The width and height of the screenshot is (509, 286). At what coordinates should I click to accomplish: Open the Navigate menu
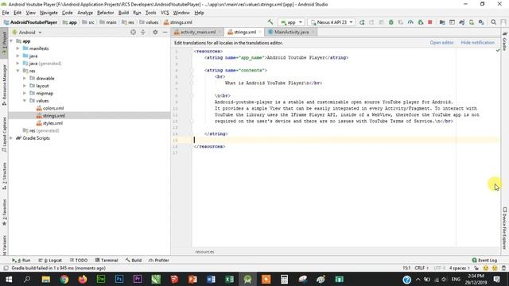click(x=49, y=13)
